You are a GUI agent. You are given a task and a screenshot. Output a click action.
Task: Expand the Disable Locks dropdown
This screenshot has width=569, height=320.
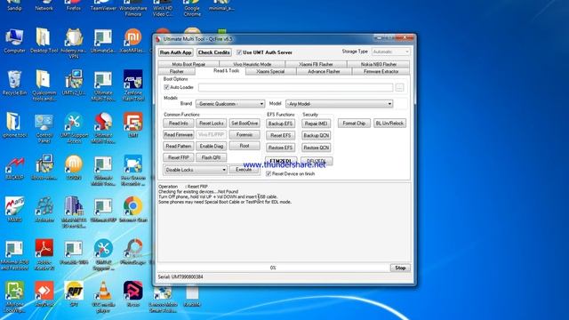point(196,170)
